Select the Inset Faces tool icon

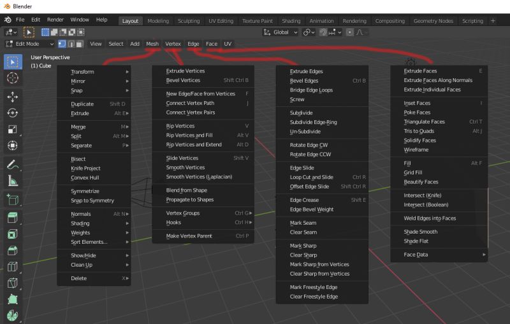(x=13, y=234)
